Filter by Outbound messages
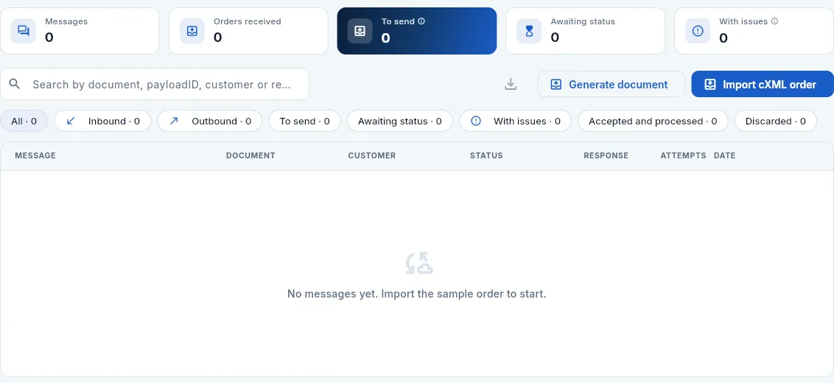Viewport: 834px width, 383px height. click(209, 122)
